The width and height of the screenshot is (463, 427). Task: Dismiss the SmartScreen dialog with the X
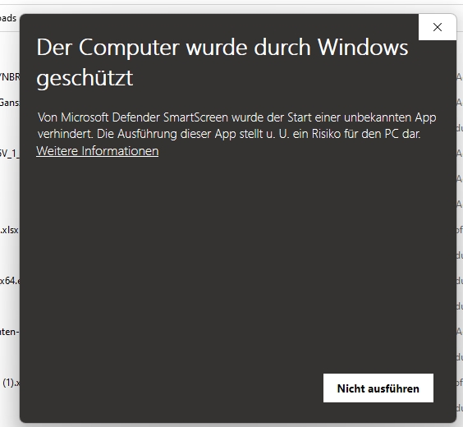(x=438, y=27)
